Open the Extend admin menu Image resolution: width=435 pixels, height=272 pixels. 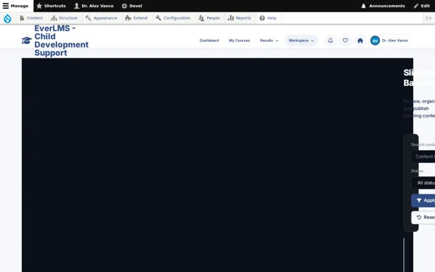(136, 18)
